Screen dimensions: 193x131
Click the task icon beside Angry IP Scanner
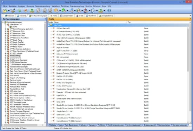point(54,47)
